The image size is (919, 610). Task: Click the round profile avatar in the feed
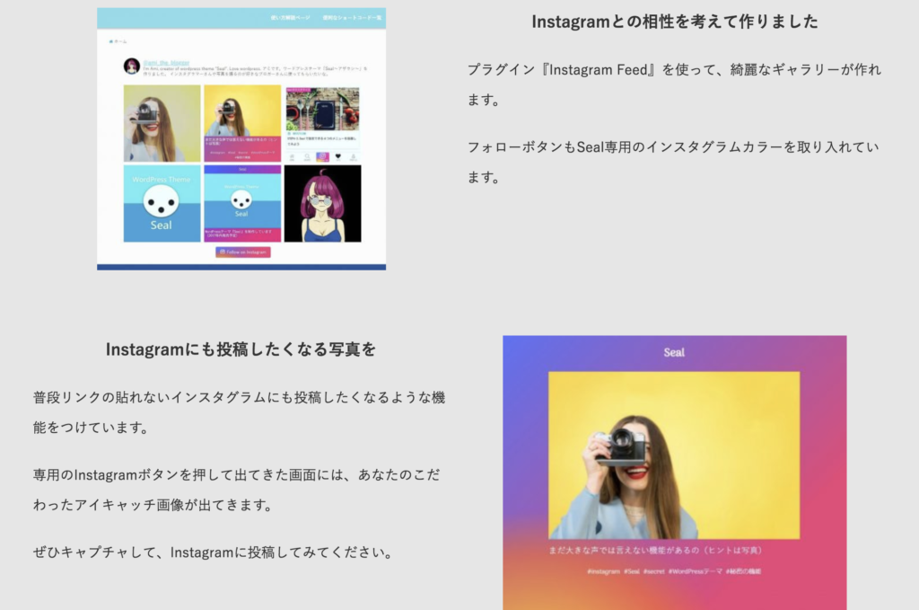click(x=132, y=66)
